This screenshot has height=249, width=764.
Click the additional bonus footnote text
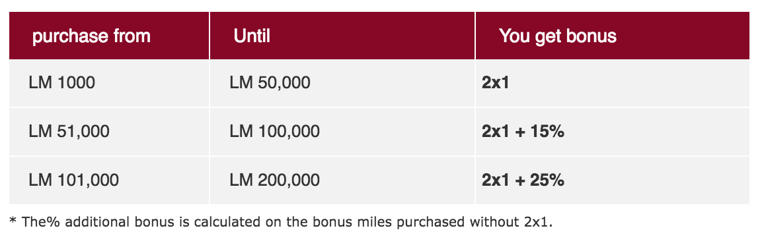click(x=281, y=222)
